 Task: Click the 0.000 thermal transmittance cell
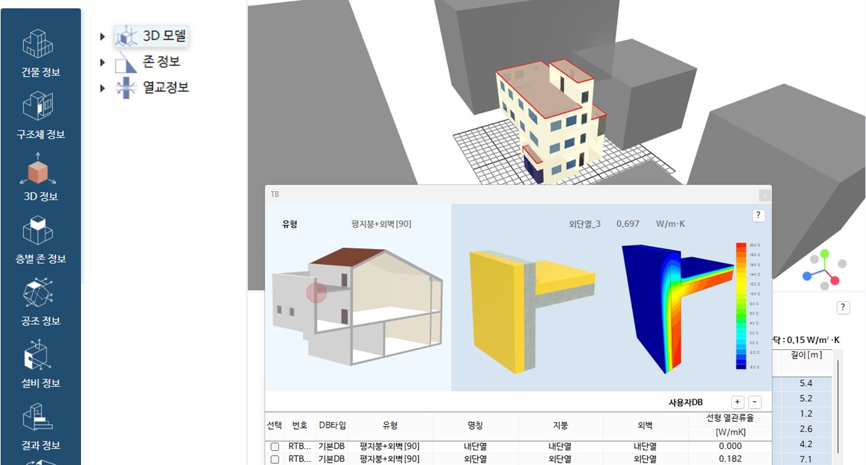(x=730, y=447)
